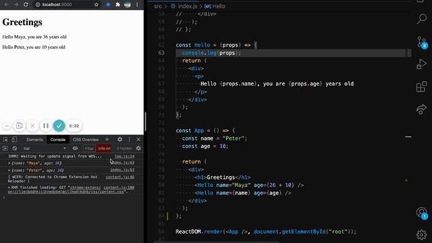432x243 pixels.
Task: Click the 'index.js' breadcrumb in VS Code
Action: [187, 6]
